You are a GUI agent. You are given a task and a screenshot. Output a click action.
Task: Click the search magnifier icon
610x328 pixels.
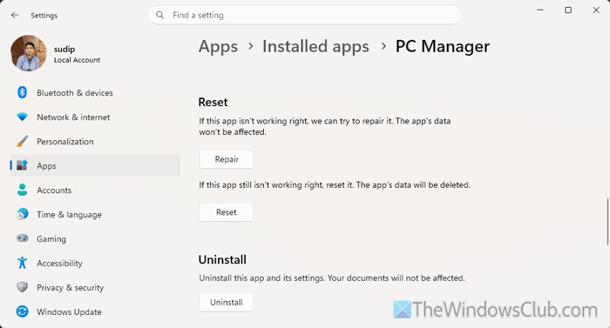[x=159, y=15]
